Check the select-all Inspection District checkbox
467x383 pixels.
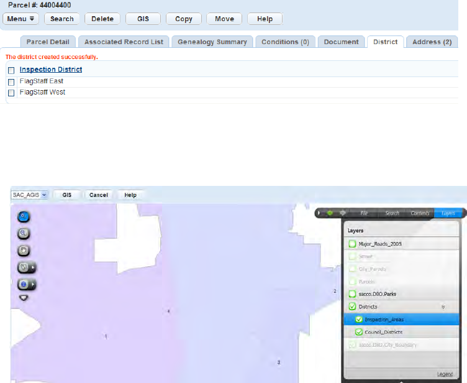click(x=11, y=70)
